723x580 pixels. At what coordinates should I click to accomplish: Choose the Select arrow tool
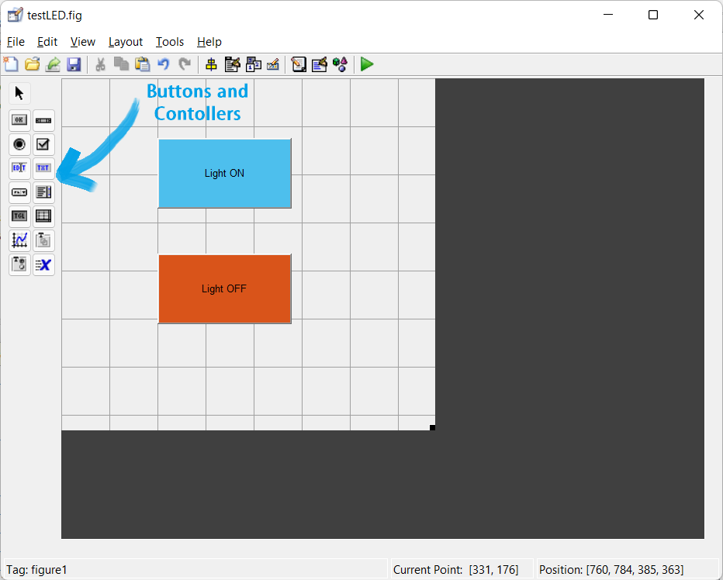[x=19, y=94]
